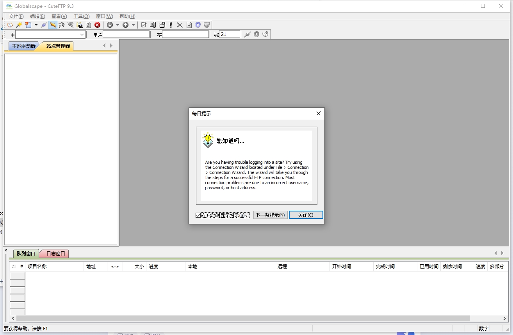
Task: Open the host address combo box
Action: tap(82, 34)
